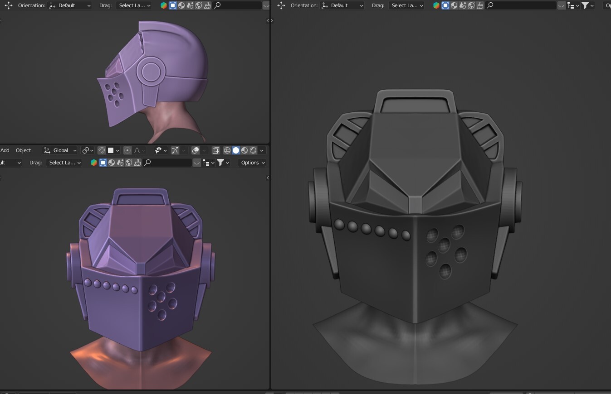Image resolution: width=611 pixels, height=394 pixels.
Task: Open the Orientation Default dropdown
Action: click(68, 5)
